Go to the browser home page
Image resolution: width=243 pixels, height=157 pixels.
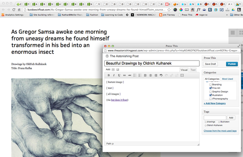(x=19, y=10)
